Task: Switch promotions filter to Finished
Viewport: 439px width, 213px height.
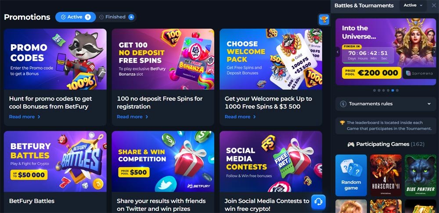Action: point(116,17)
